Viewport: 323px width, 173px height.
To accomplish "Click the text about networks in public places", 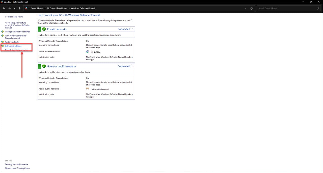I will coord(64,72).
